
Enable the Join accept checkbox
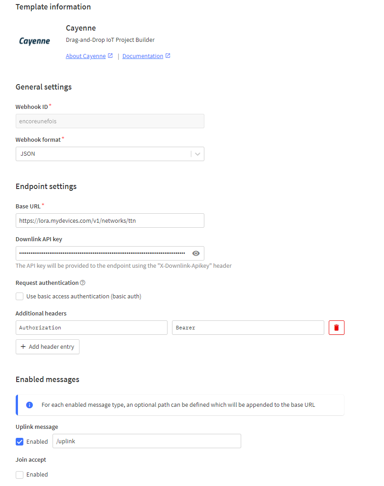pos(19,475)
